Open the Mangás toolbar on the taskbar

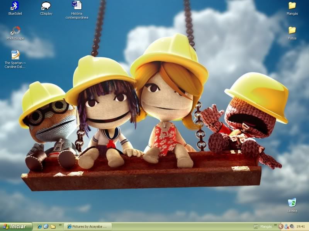pos(266,227)
